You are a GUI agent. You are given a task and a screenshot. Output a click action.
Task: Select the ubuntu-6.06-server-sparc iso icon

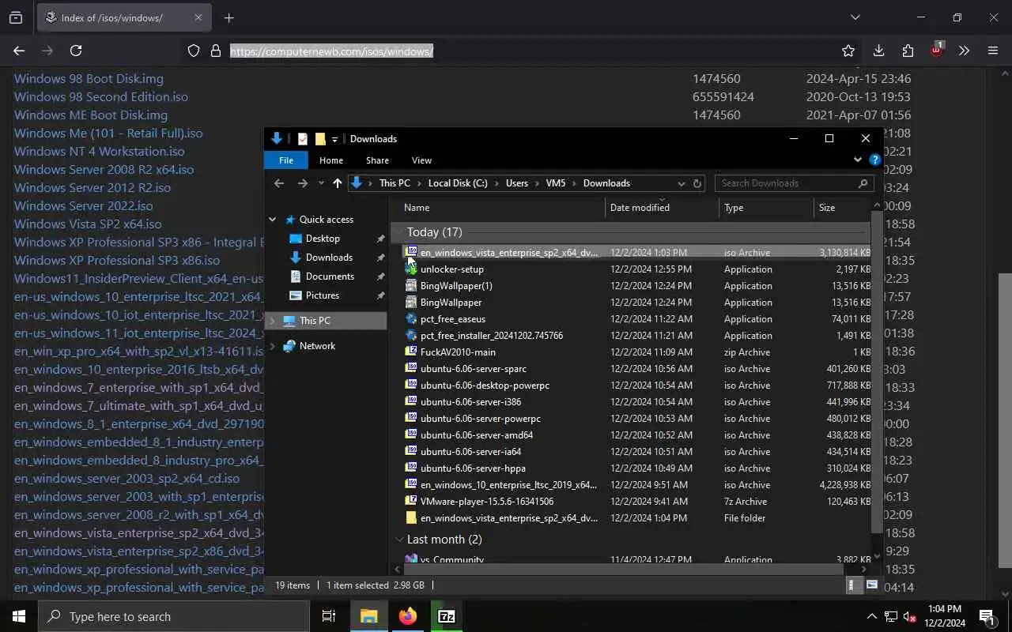click(x=411, y=369)
